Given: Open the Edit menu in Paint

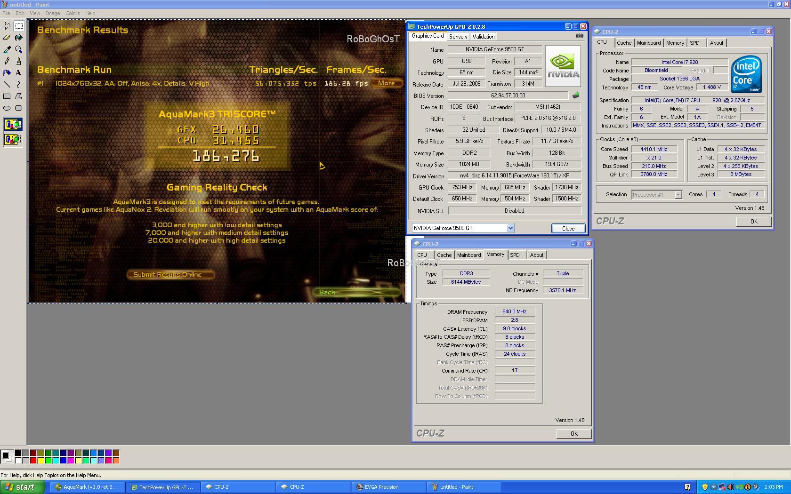Looking at the screenshot, I should pos(20,13).
